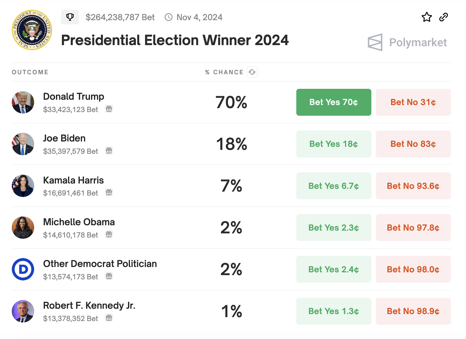
Task: Bet Yes 6.7¢ on Kamala Harris
Action: click(334, 186)
